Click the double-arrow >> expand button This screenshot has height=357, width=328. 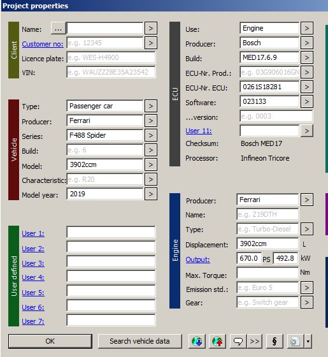pyautogui.click(x=255, y=341)
